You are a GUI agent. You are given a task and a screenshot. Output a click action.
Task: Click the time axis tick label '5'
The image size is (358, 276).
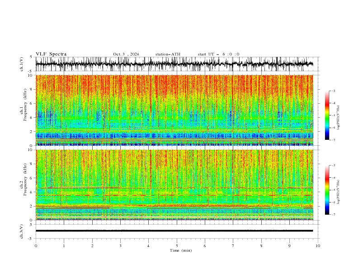click(177, 246)
